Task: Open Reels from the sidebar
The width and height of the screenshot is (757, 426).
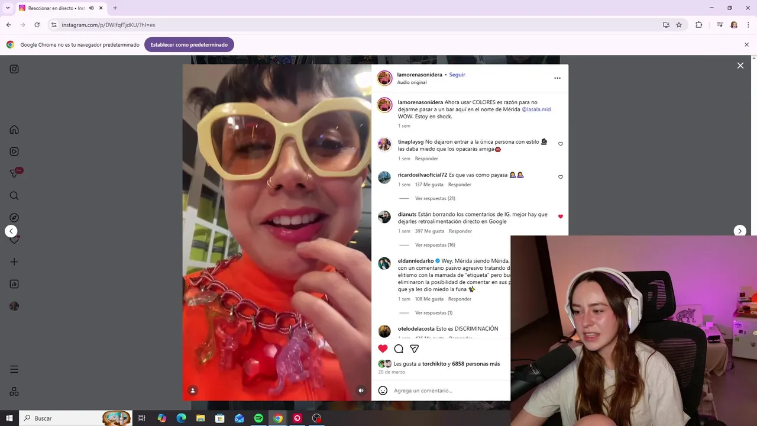Action: tap(14, 151)
